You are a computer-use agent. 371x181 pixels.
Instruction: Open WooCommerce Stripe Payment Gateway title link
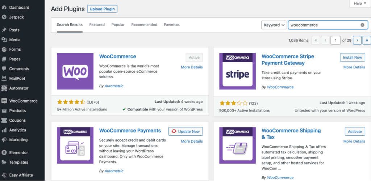pyautogui.click(x=288, y=60)
